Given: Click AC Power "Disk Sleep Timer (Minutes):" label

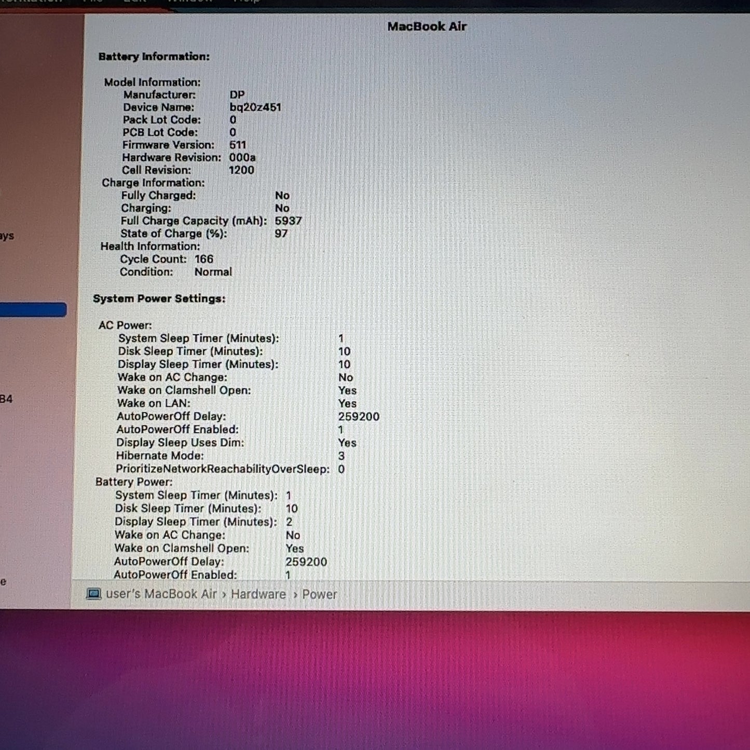Looking at the screenshot, I should [190, 351].
